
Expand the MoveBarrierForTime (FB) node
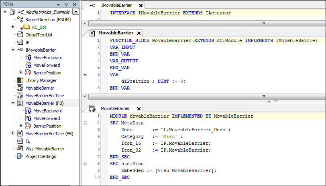pos(13,134)
